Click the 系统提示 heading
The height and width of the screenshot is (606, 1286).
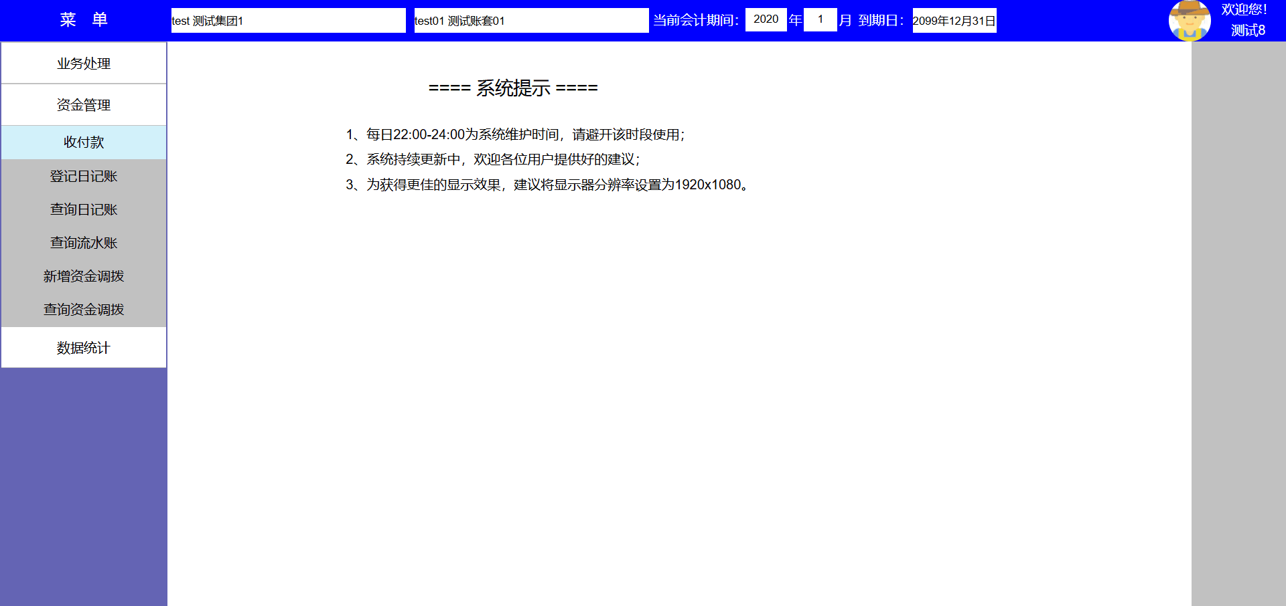coord(513,88)
